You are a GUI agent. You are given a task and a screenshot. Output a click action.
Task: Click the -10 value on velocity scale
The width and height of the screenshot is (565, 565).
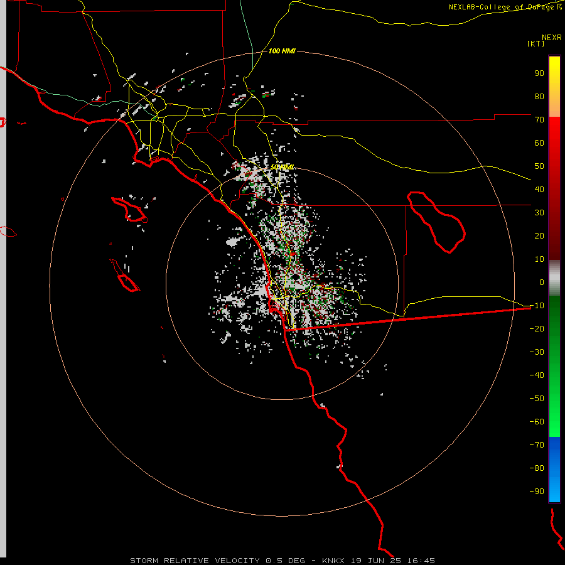pyautogui.click(x=537, y=306)
